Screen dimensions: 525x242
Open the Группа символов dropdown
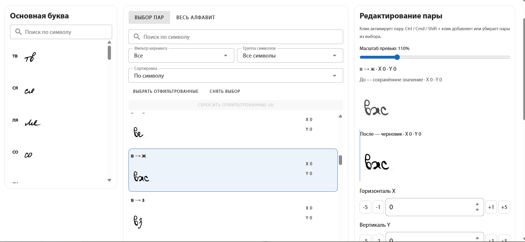tap(290, 55)
